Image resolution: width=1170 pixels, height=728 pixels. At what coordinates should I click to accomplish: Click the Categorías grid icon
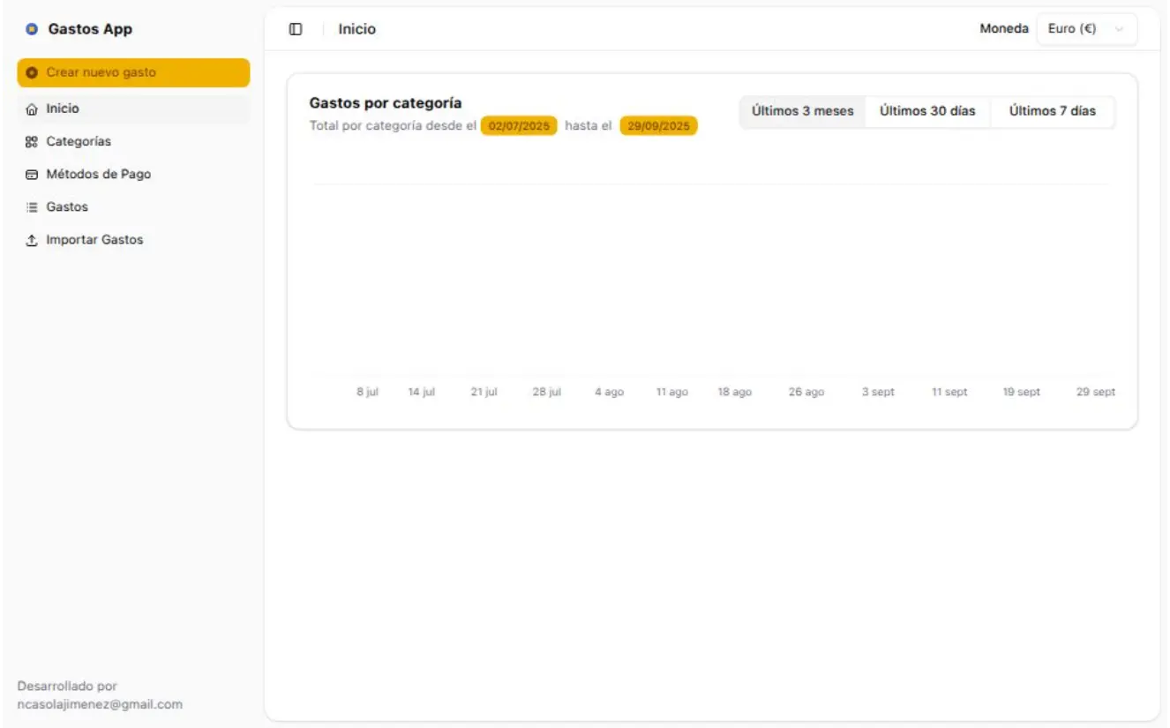point(32,142)
